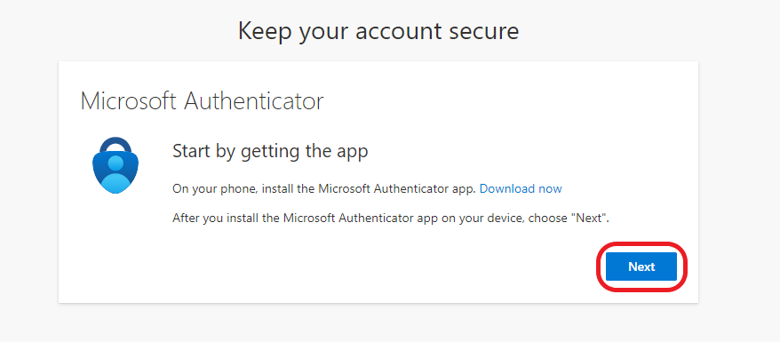Click the blue Next button
The image size is (780, 342).
641,266
